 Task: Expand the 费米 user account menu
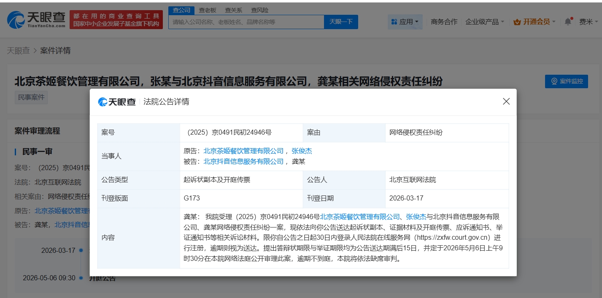click(x=588, y=22)
